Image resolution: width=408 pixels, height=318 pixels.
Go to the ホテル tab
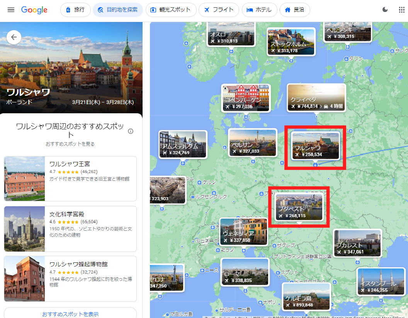pyautogui.click(x=259, y=10)
